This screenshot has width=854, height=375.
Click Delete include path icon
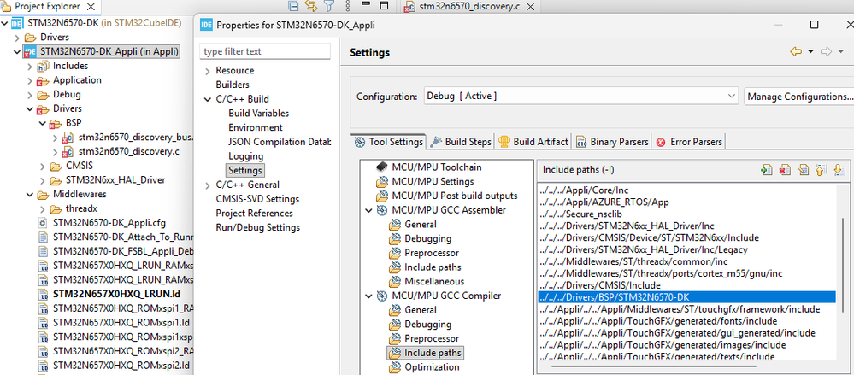click(x=785, y=170)
